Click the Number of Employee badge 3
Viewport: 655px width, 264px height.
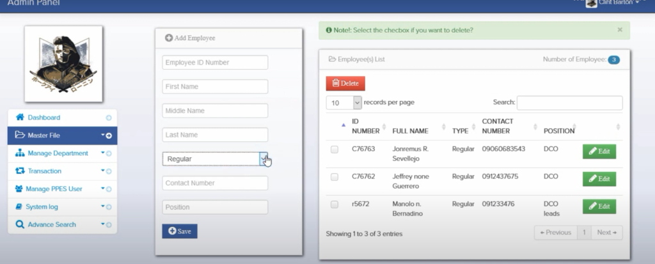613,59
